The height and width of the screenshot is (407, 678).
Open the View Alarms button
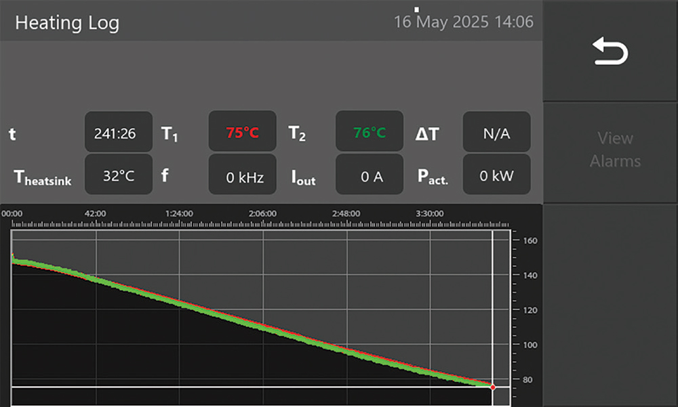tap(615, 150)
